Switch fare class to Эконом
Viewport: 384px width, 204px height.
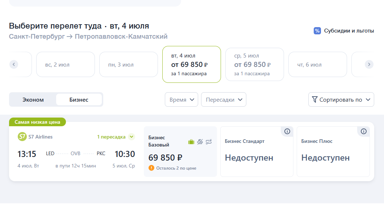(33, 100)
